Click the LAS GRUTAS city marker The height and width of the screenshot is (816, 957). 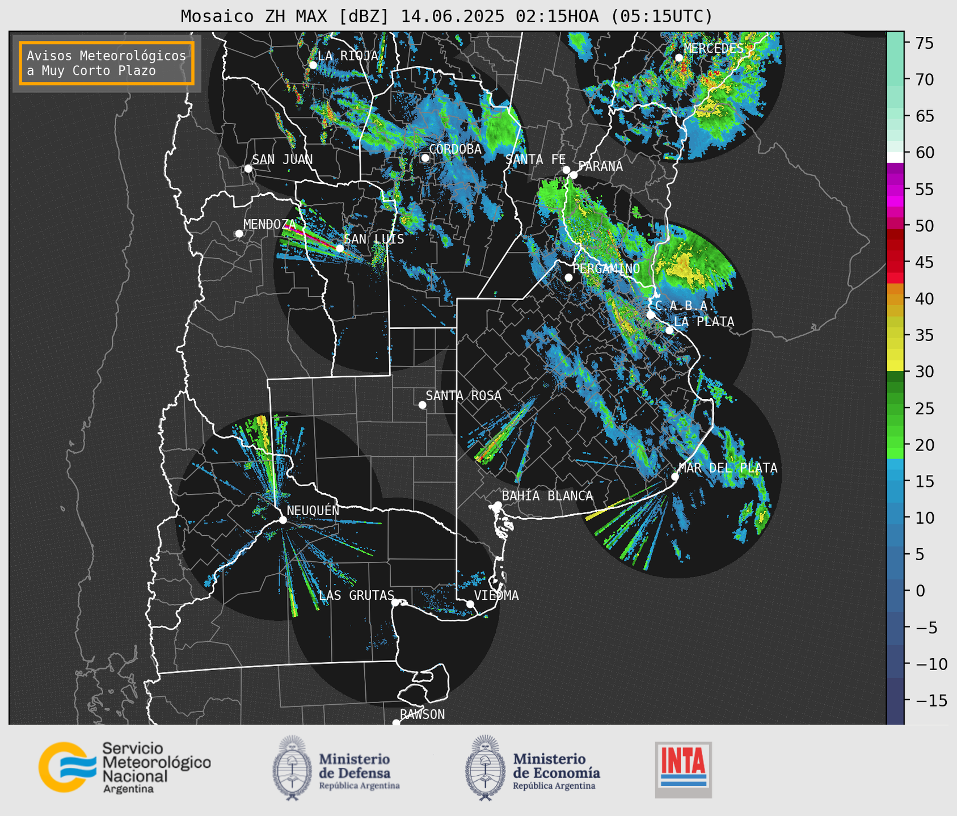[x=395, y=602]
